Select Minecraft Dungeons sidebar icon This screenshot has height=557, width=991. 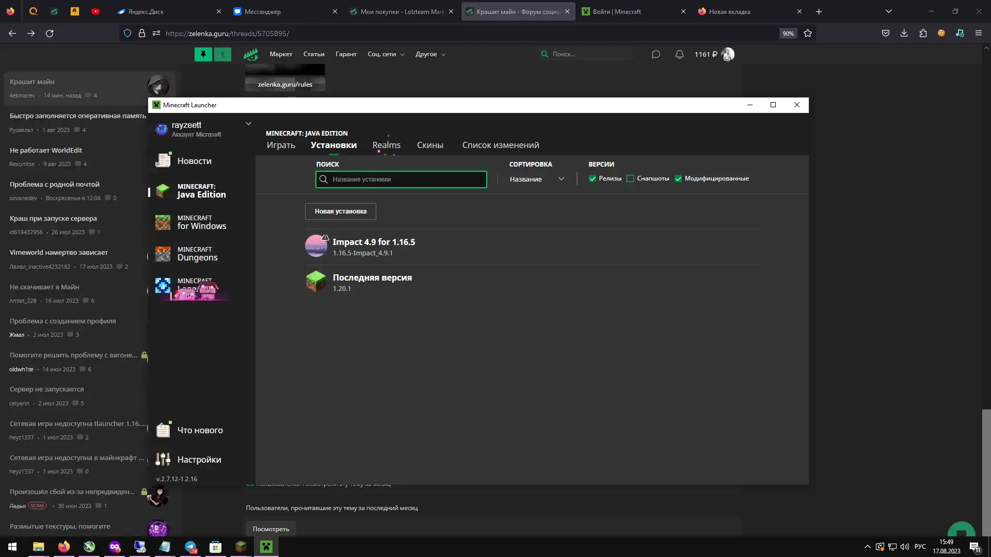tap(163, 254)
